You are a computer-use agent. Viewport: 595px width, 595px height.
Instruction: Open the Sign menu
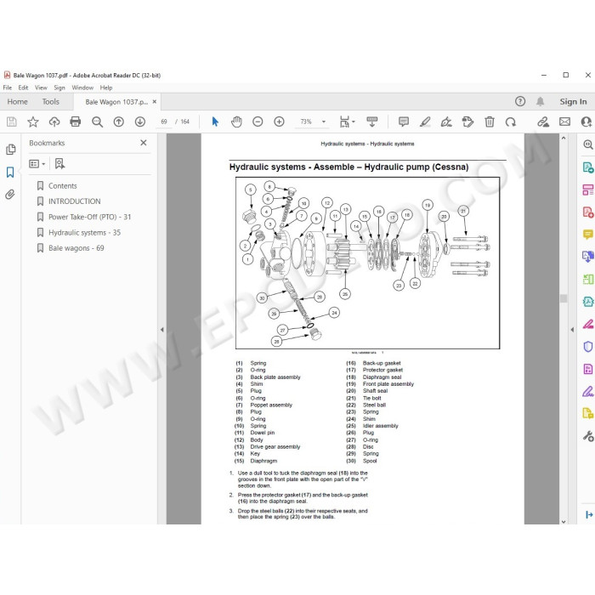[59, 88]
